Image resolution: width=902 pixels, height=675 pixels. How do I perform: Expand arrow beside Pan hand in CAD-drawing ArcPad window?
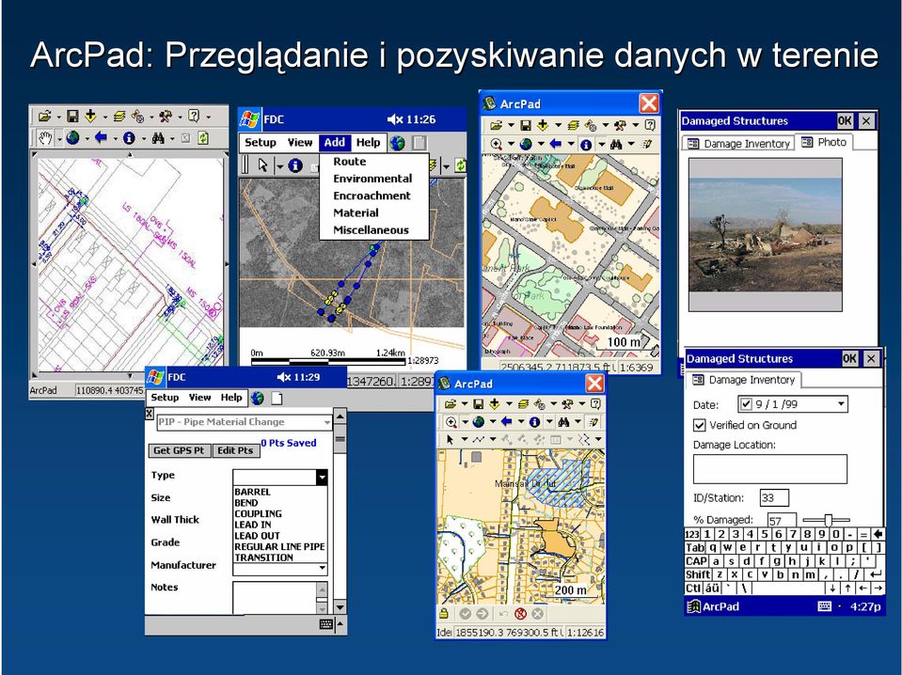(x=58, y=138)
